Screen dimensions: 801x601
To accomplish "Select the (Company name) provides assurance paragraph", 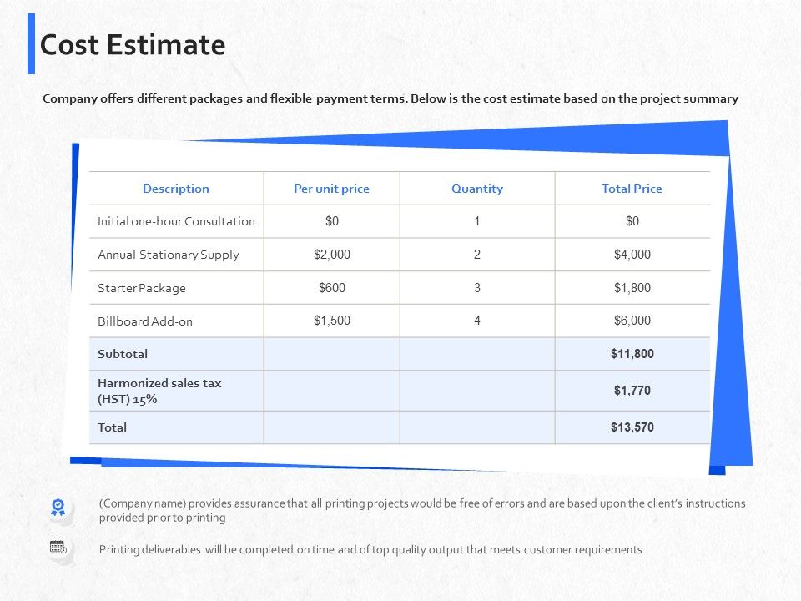I will pos(422,510).
